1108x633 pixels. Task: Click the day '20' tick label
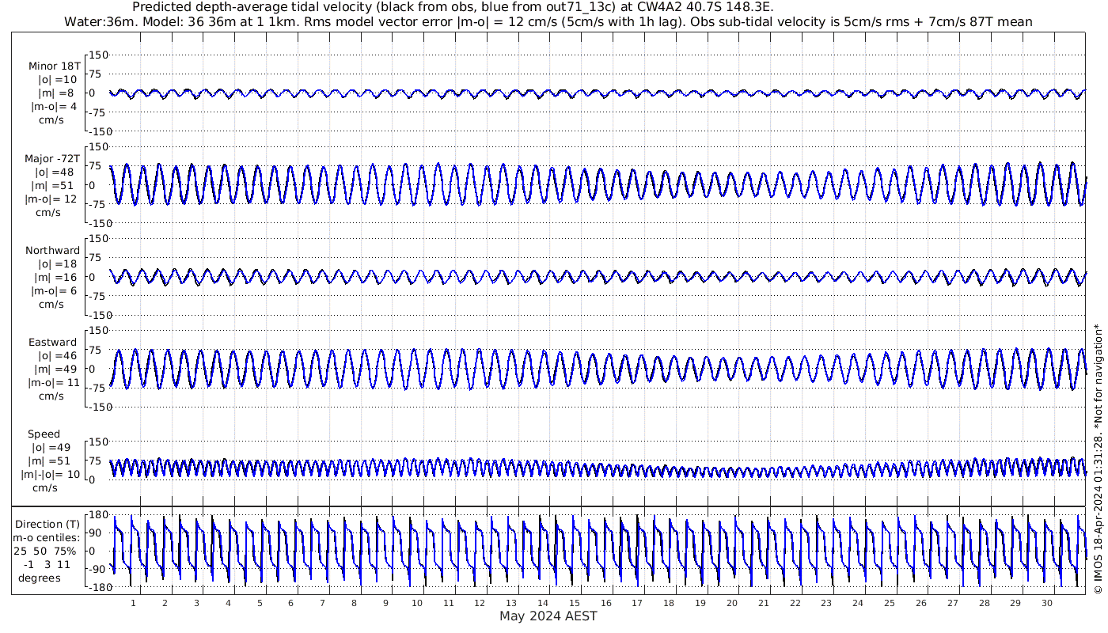[732, 603]
